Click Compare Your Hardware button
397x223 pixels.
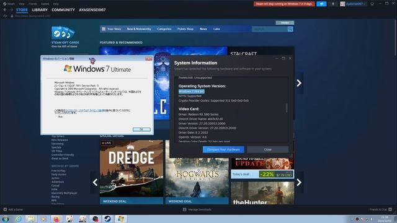[x=223, y=149]
